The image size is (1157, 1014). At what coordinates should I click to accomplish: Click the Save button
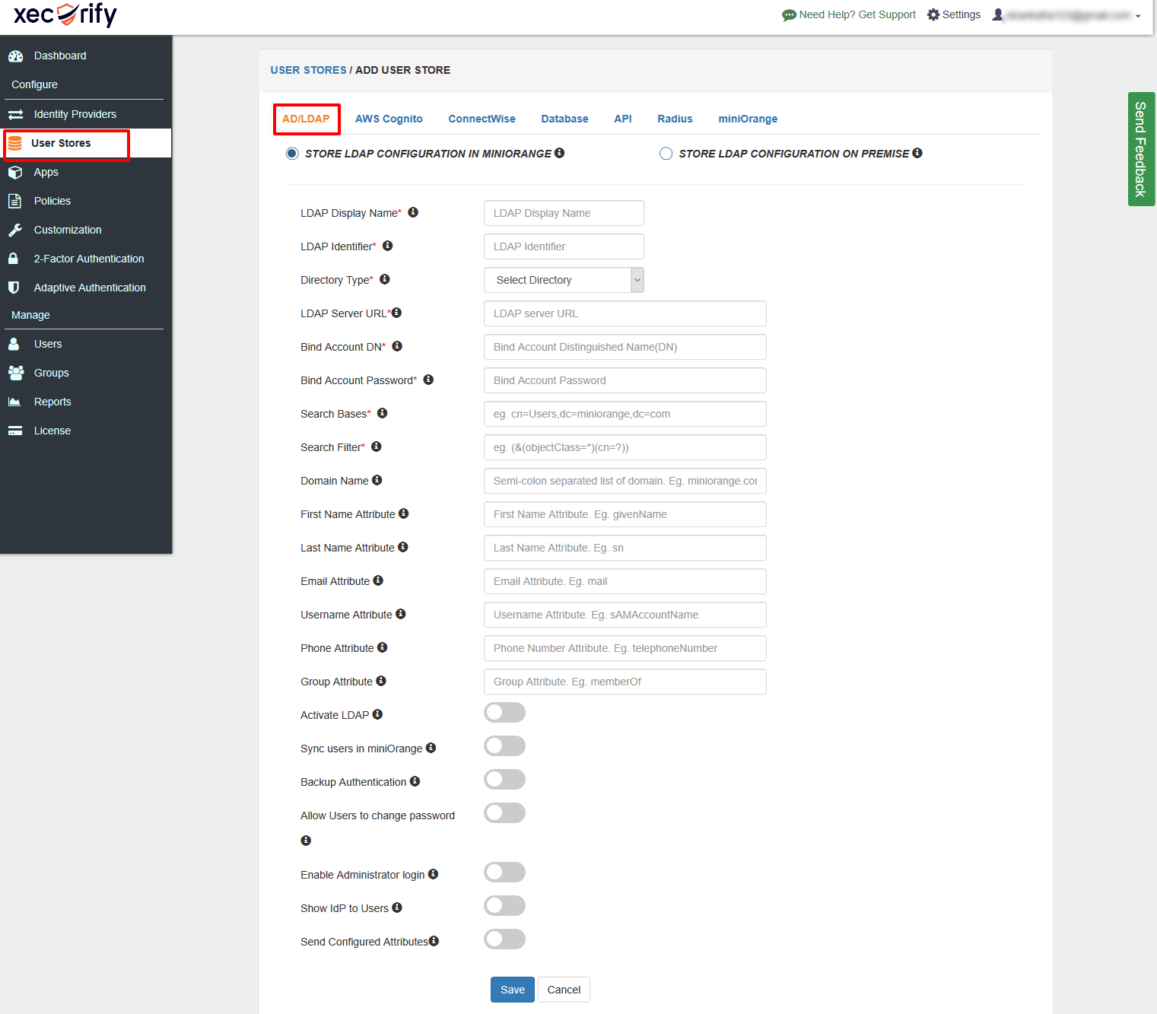pos(513,990)
